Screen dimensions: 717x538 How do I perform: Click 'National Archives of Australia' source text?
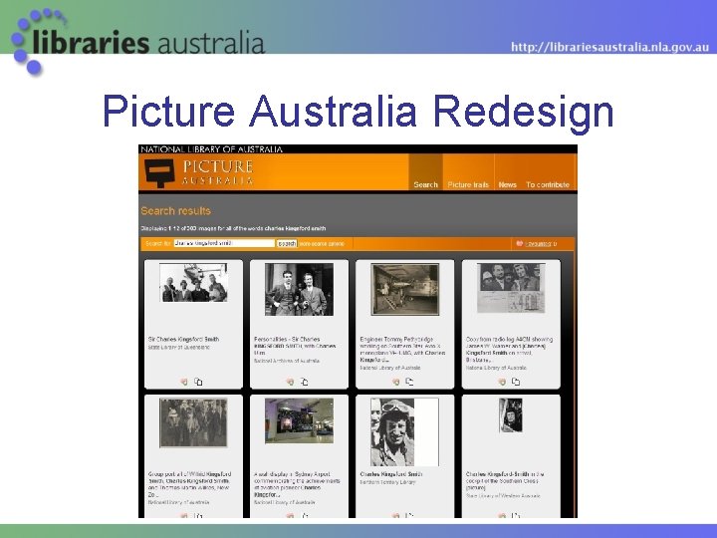click(x=287, y=361)
